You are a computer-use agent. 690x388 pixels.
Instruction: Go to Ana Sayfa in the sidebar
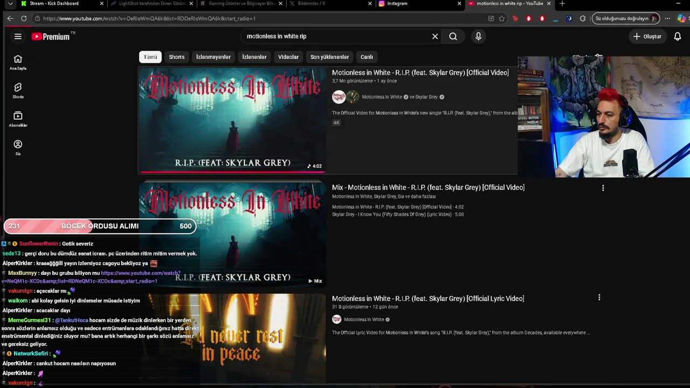18,63
